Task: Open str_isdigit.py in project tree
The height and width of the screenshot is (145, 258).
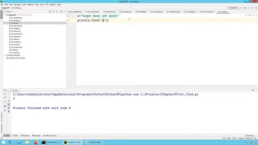Action: (15, 29)
